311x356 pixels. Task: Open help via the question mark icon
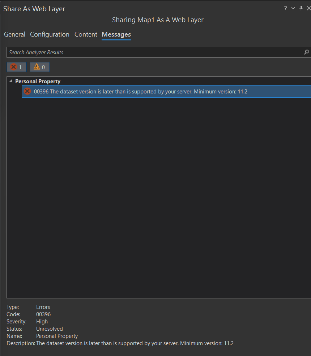click(x=285, y=8)
